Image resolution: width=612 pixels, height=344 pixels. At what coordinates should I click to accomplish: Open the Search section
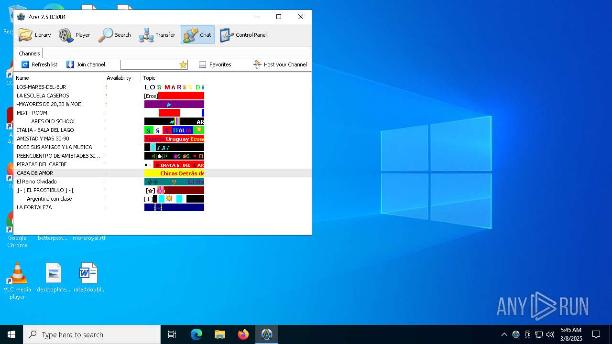click(115, 35)
